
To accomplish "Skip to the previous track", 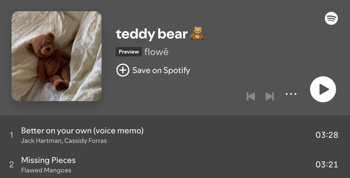I will 251,96.
